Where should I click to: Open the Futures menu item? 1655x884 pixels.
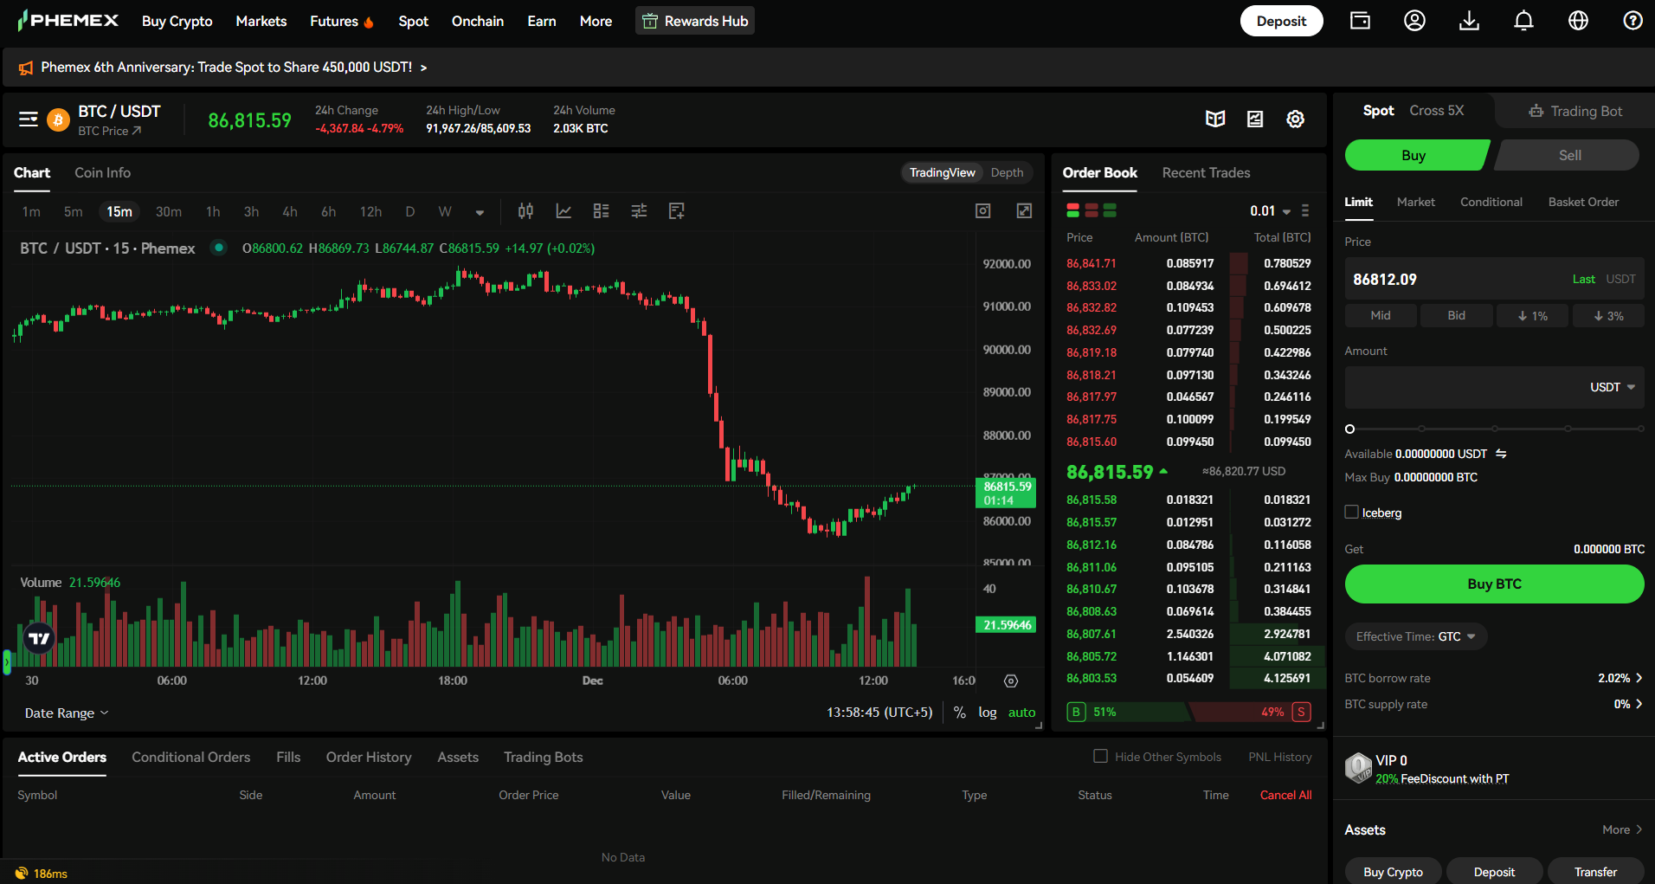[334, 21]
